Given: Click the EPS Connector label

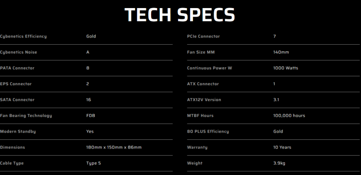Looking at the screenshot, I should (x=16, y=84).
